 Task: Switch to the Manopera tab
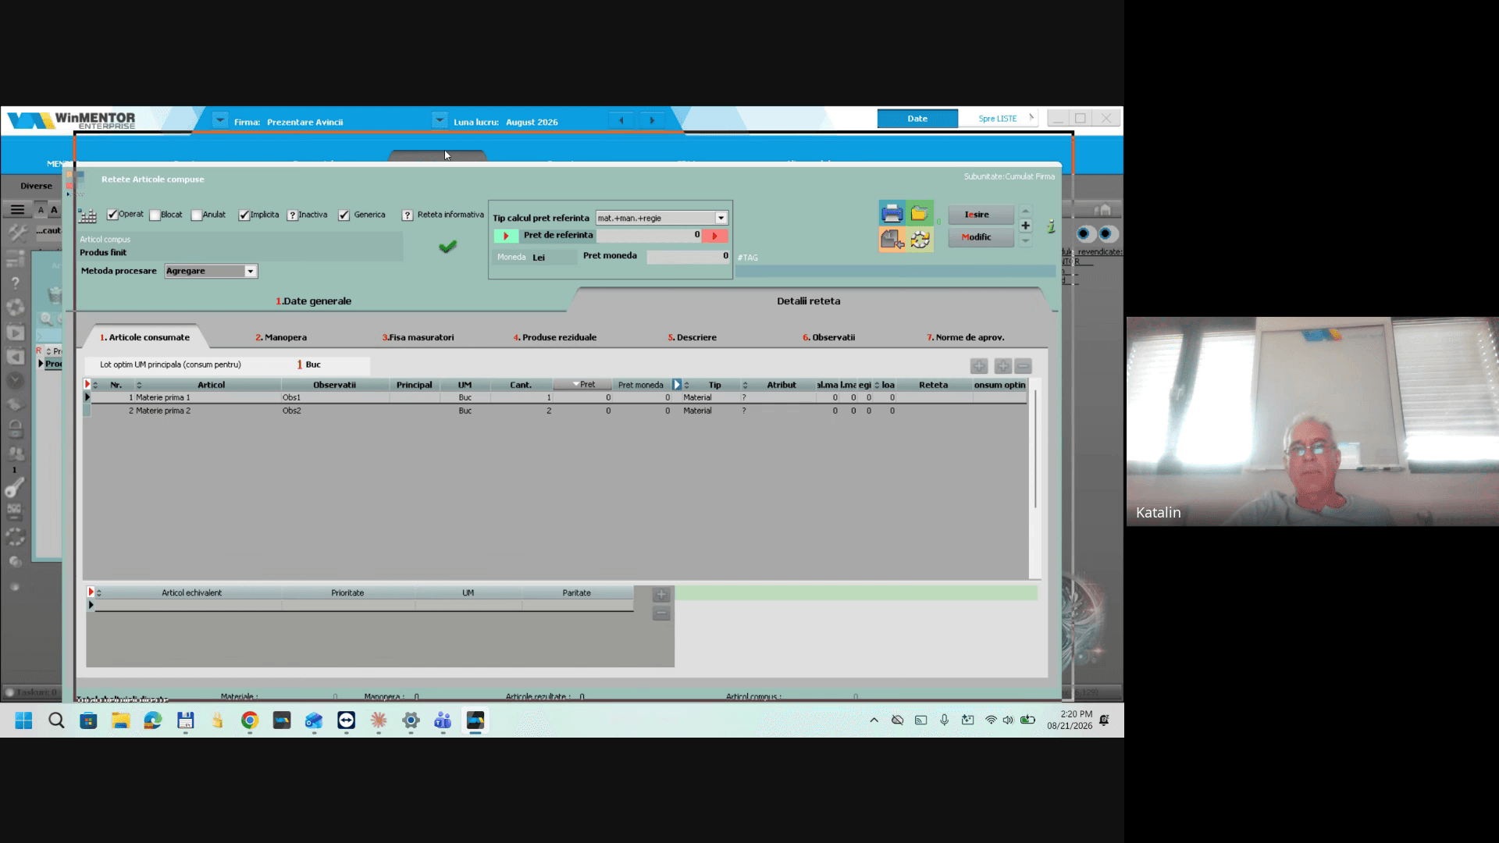[x=281, y=337]
